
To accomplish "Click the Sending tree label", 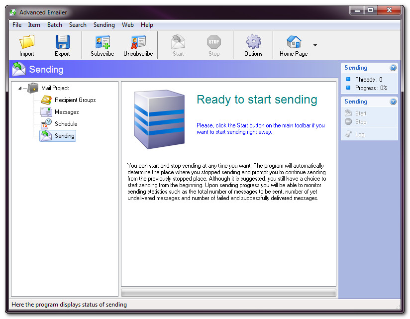I will pyautogui.click(x=65, y=136).
